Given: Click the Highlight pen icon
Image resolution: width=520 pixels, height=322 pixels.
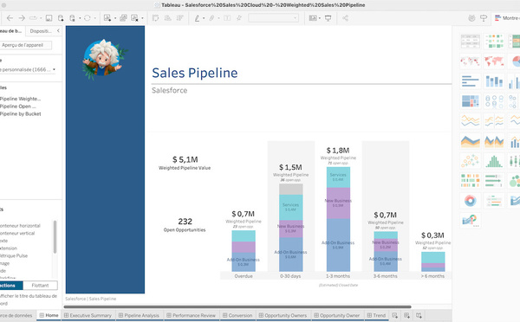Looking at the screenshot, I should point(198,18).
